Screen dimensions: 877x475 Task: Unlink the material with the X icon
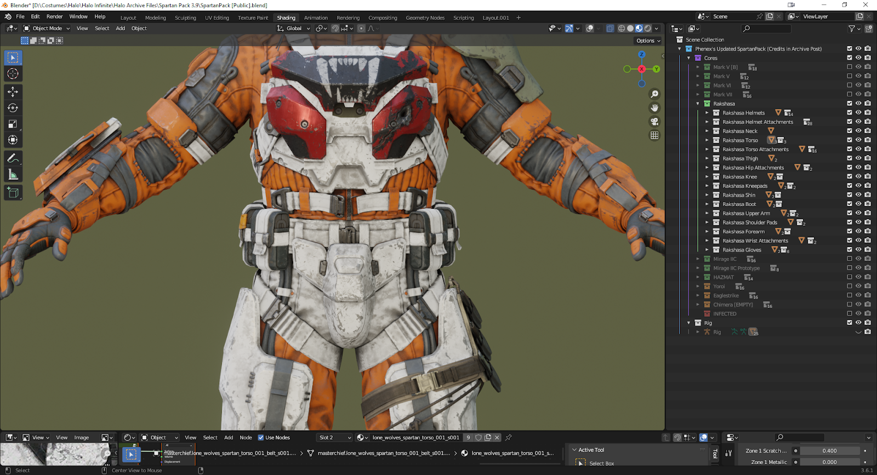click(x=497, y=437)
